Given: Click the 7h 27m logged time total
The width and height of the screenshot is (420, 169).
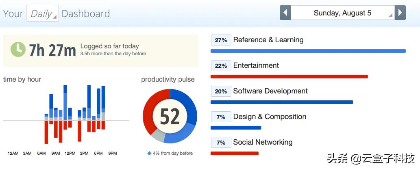Looking at the screenshot, I should 52,50.
